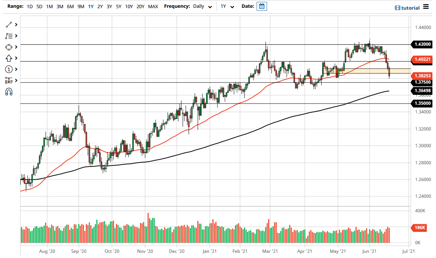
Task: Open the calendar date picker
Action: point(262,6)
